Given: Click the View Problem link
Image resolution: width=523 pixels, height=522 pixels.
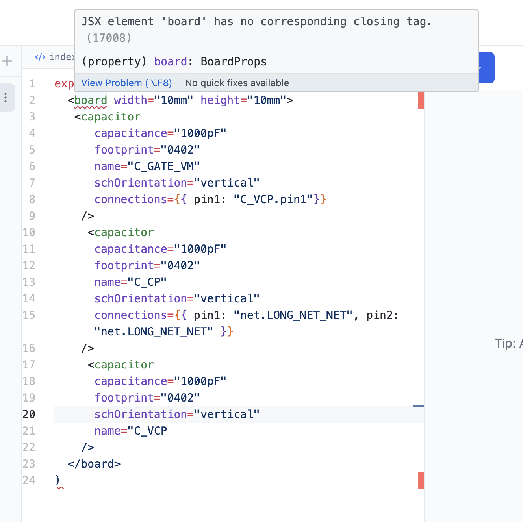Looking at the screenshot, I should pyautogui.click(x=126, y=83).
